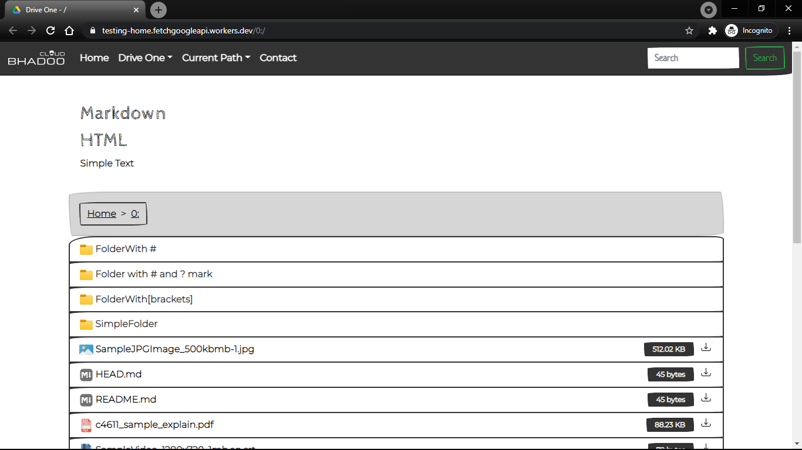The width and height of the screenshot is (802, 450).
Task: Click the green Search button
Action: tap(765, 57)
